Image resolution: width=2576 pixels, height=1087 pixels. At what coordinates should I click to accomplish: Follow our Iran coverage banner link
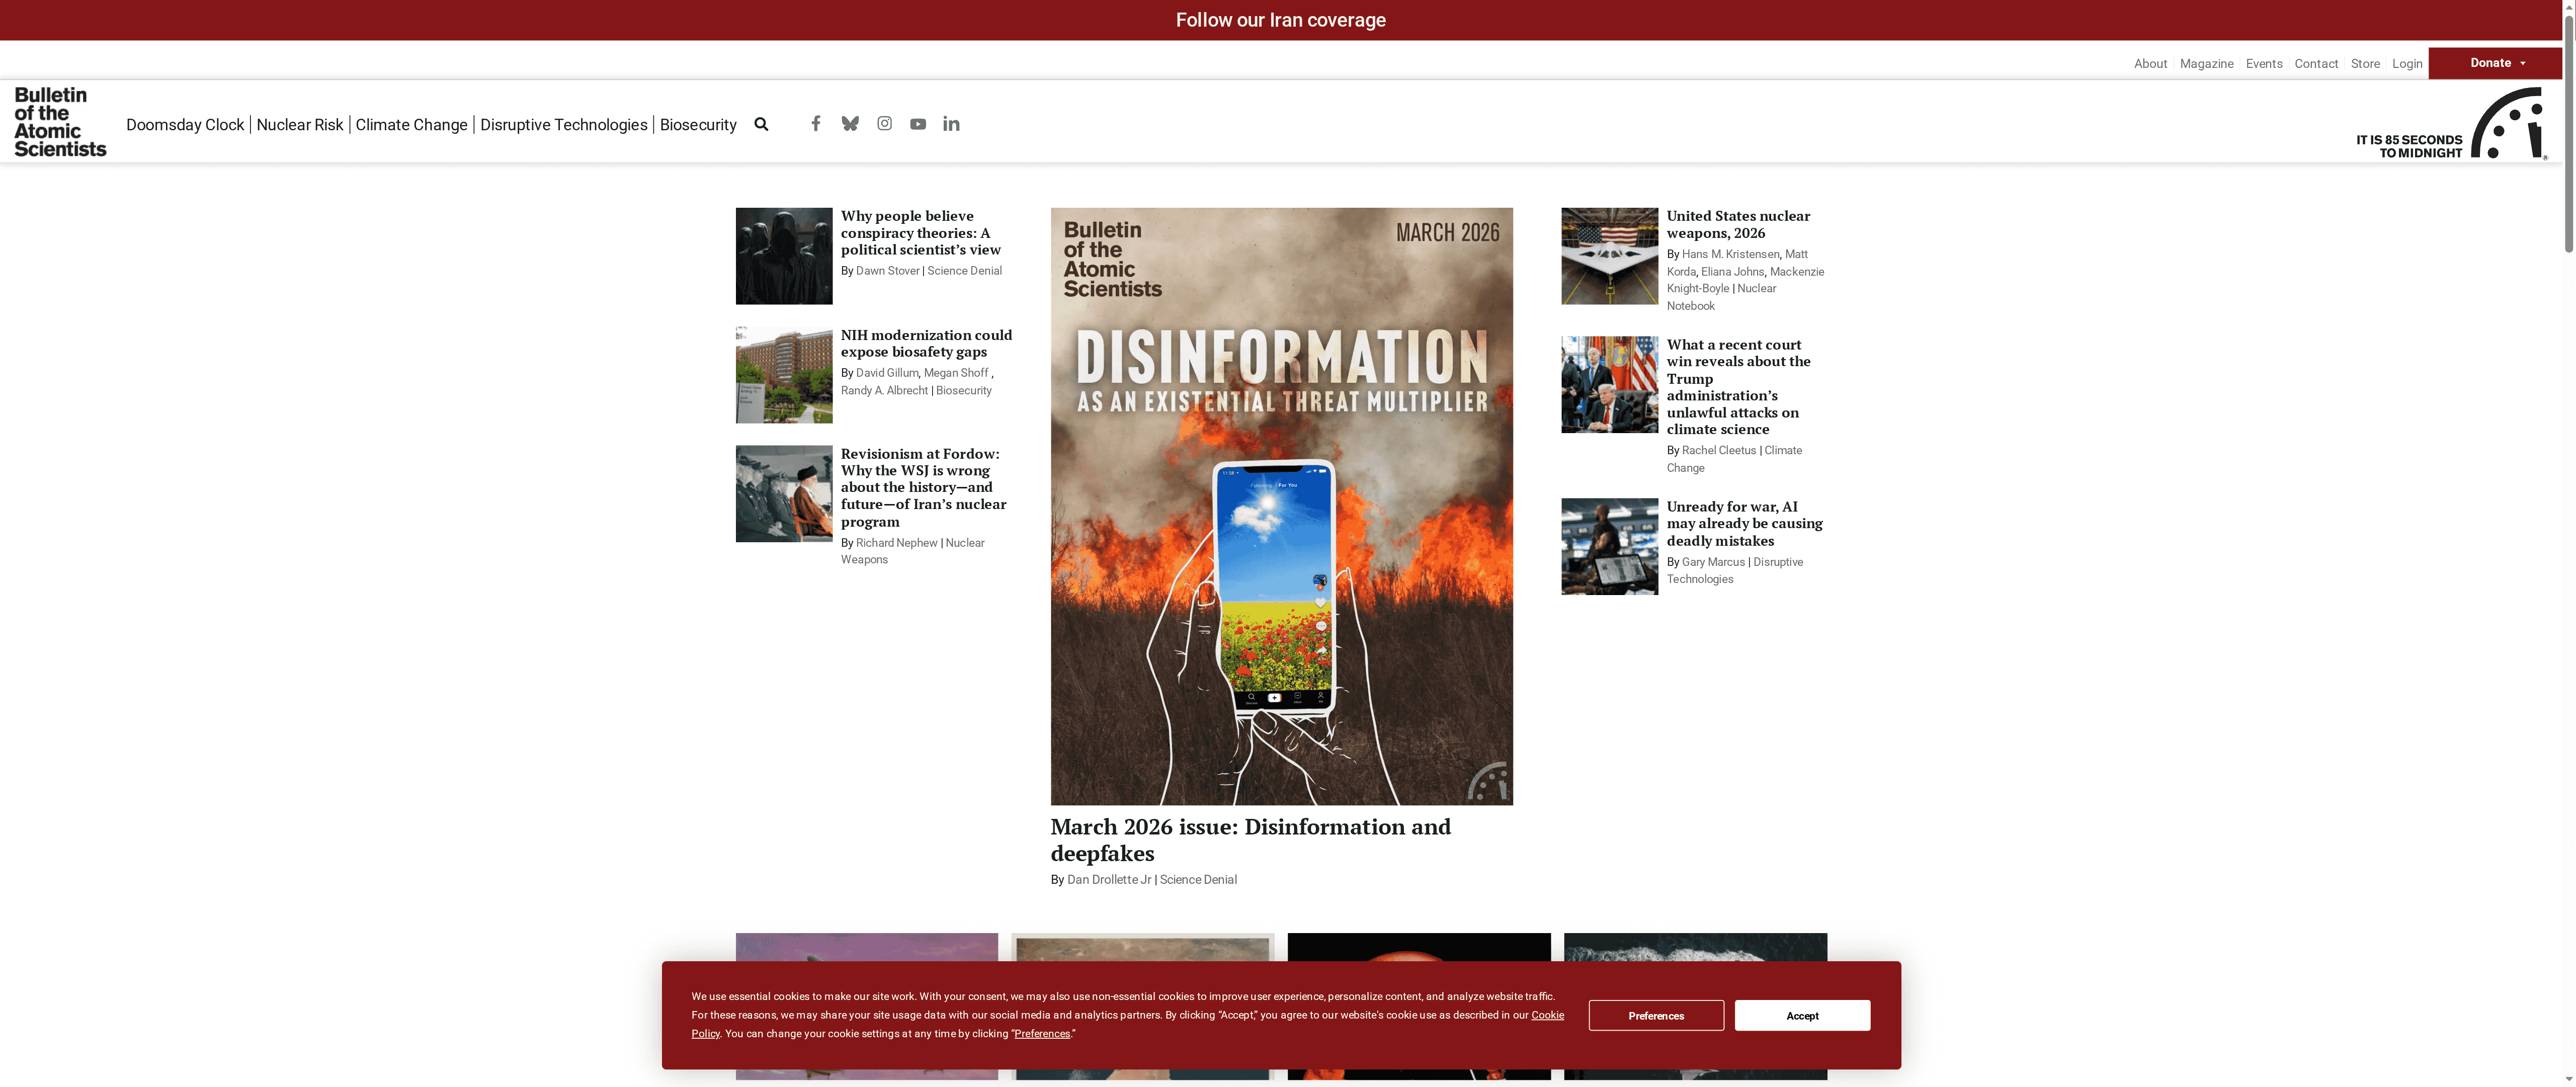[x=1280, y=20]
